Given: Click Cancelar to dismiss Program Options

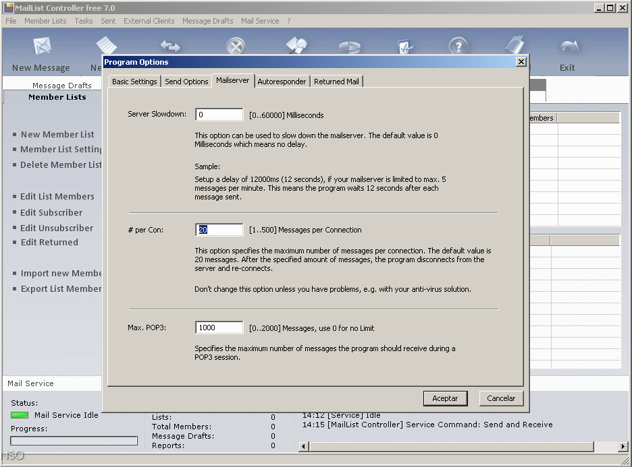Looking at the screenshot, I should click(501, 398).
